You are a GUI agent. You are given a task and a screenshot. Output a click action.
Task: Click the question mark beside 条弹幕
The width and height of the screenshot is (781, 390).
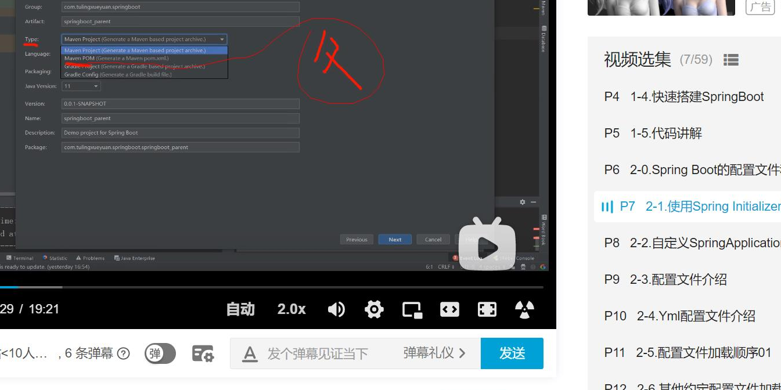(123, 353)
